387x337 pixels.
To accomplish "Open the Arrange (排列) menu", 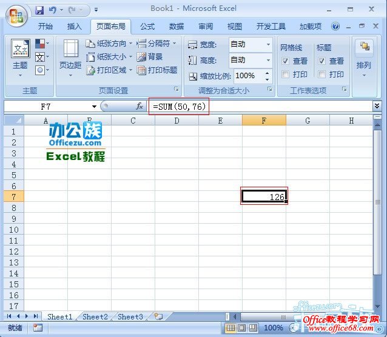I will coord(364,58).
